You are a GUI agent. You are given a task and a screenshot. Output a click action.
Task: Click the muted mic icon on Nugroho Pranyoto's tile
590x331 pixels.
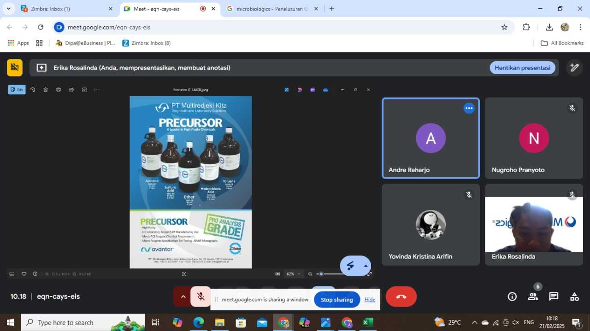[x=572, y=108]
